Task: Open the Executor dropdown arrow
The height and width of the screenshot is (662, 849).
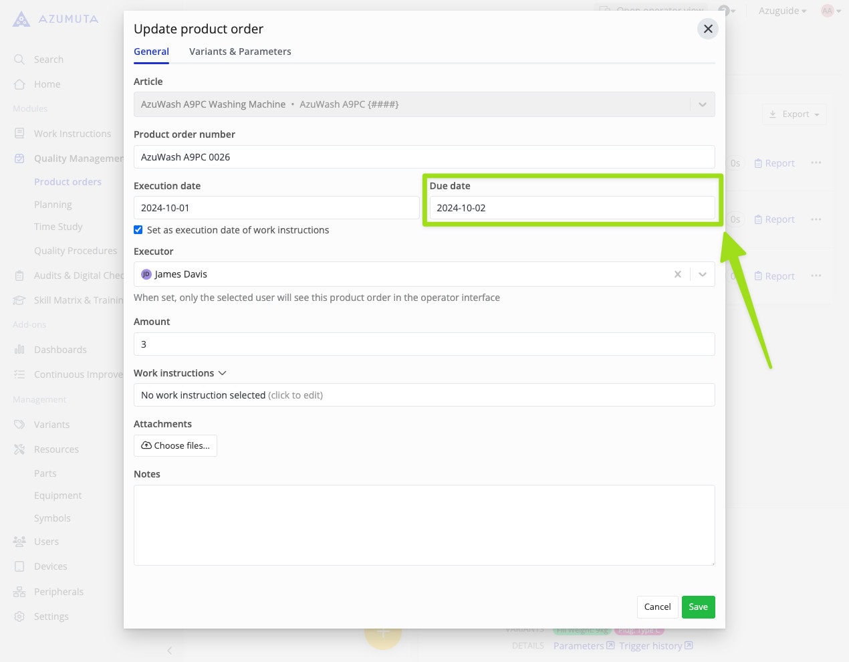Action: click(x=702, y=273)
